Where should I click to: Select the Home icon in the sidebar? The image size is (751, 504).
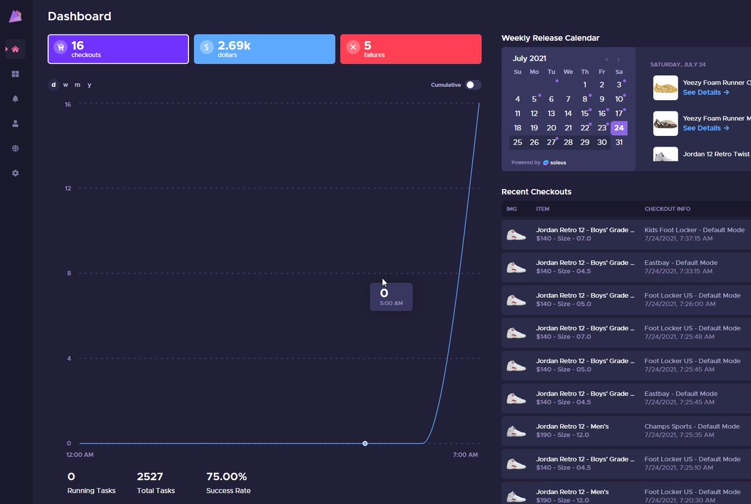click(14, 49)
